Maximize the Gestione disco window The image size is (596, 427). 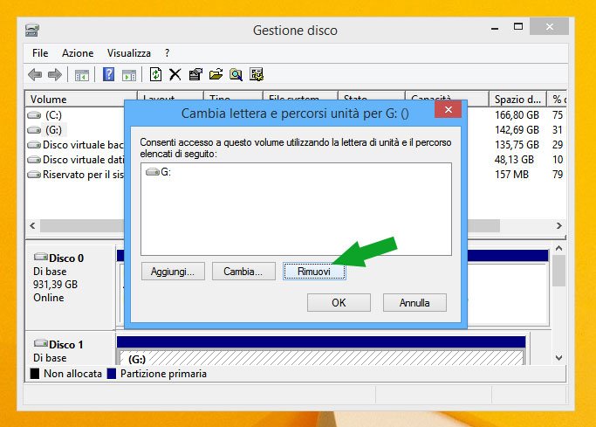point(518,26)
